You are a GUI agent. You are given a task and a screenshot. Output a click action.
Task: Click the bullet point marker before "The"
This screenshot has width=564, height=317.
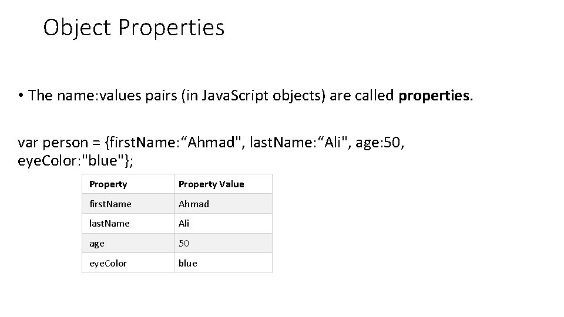click(20, 96)
